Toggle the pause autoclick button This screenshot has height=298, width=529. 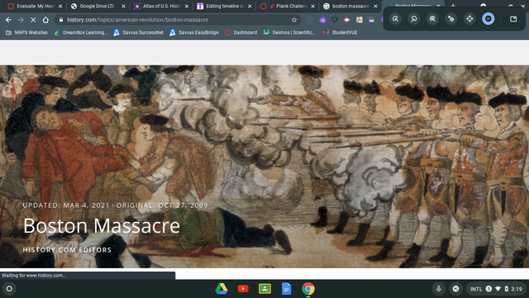488,19
